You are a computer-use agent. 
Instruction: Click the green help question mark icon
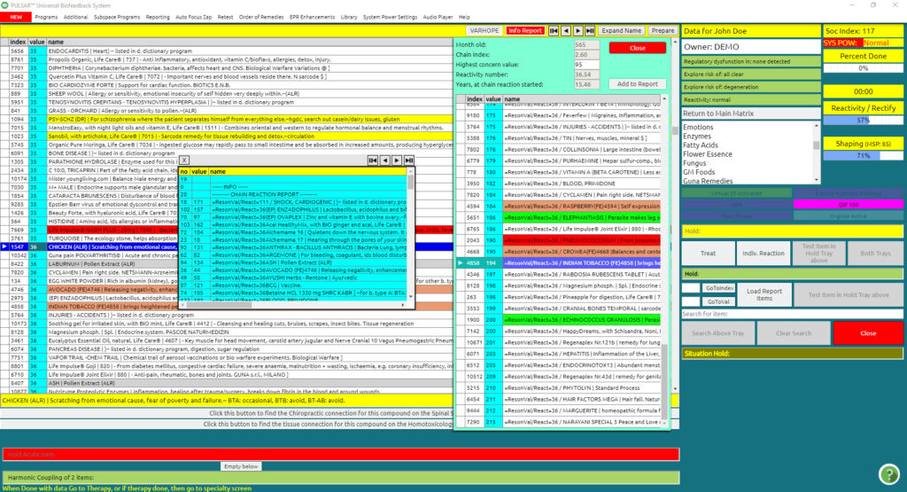tap(888, 473)
